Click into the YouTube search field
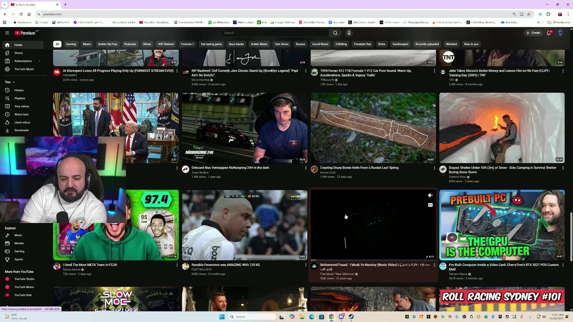The height and width of the screenshot is (322, 573). 275,33
